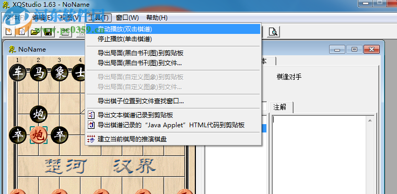Click inside the 注解 annotation text box
397x194 pixels.
319,155
